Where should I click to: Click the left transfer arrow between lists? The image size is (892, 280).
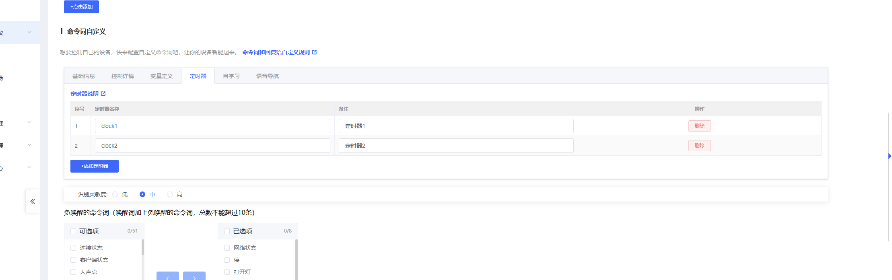[167, 276]
